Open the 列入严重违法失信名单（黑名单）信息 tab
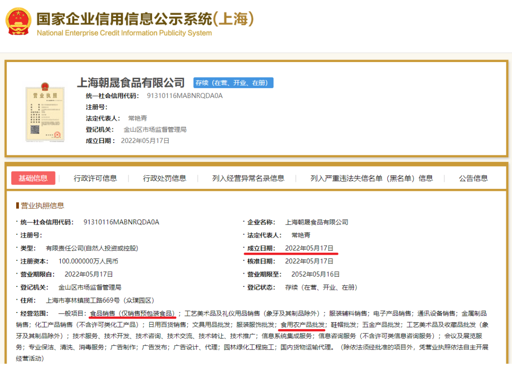The image size is (512, 366). point(372,178)
